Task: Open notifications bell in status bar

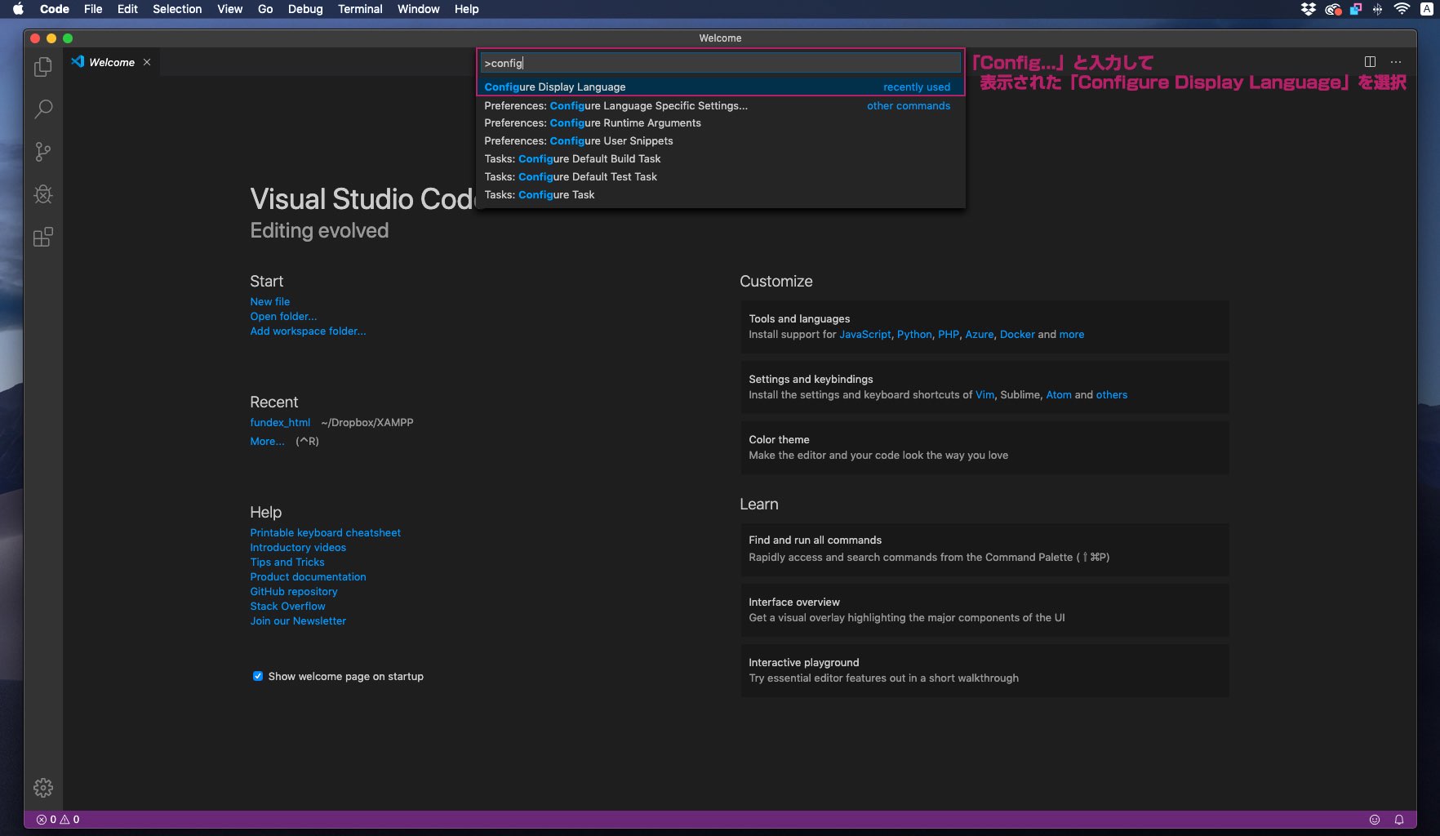Action: click(x=1399, y=820)
